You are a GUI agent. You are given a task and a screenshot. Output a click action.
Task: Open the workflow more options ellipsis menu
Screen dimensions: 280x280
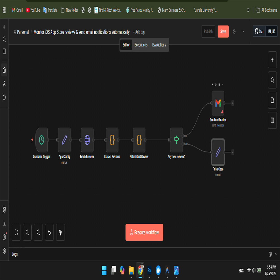coord(243,31)
